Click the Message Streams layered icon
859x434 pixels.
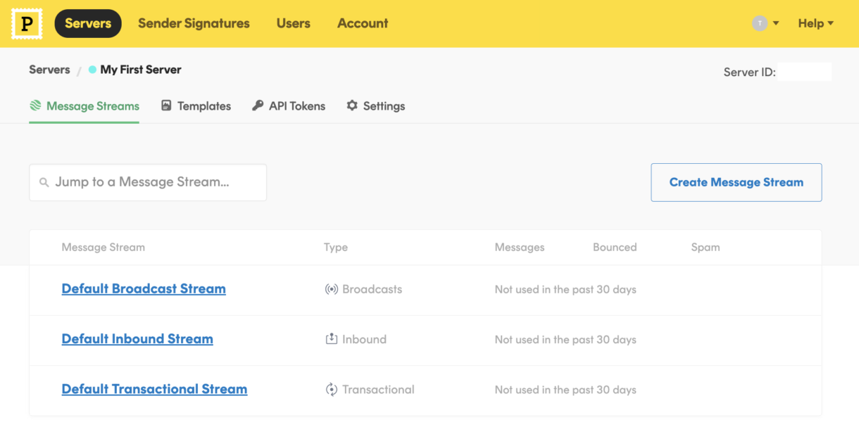click(35, 106)
